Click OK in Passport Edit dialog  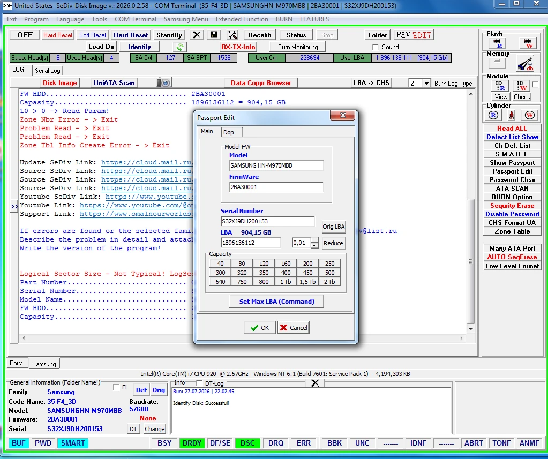[x=260, y=328]
